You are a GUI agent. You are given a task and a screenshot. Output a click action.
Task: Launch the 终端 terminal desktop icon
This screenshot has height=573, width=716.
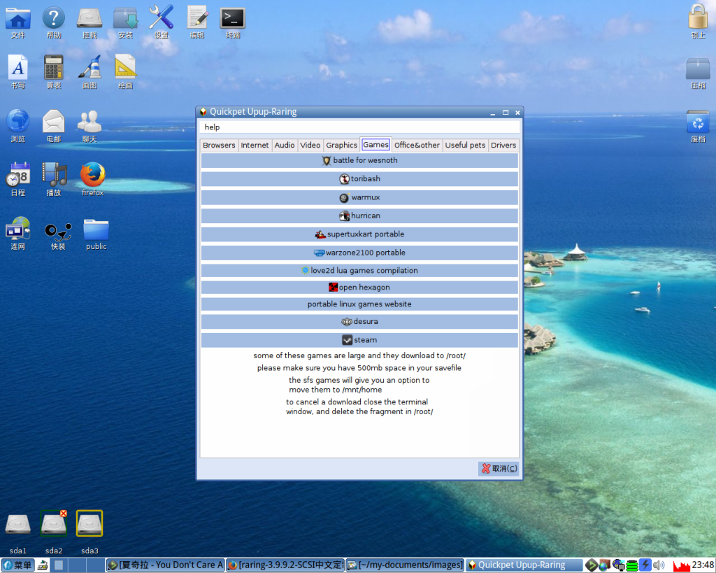pyautogui.click(x=232, y=18)
